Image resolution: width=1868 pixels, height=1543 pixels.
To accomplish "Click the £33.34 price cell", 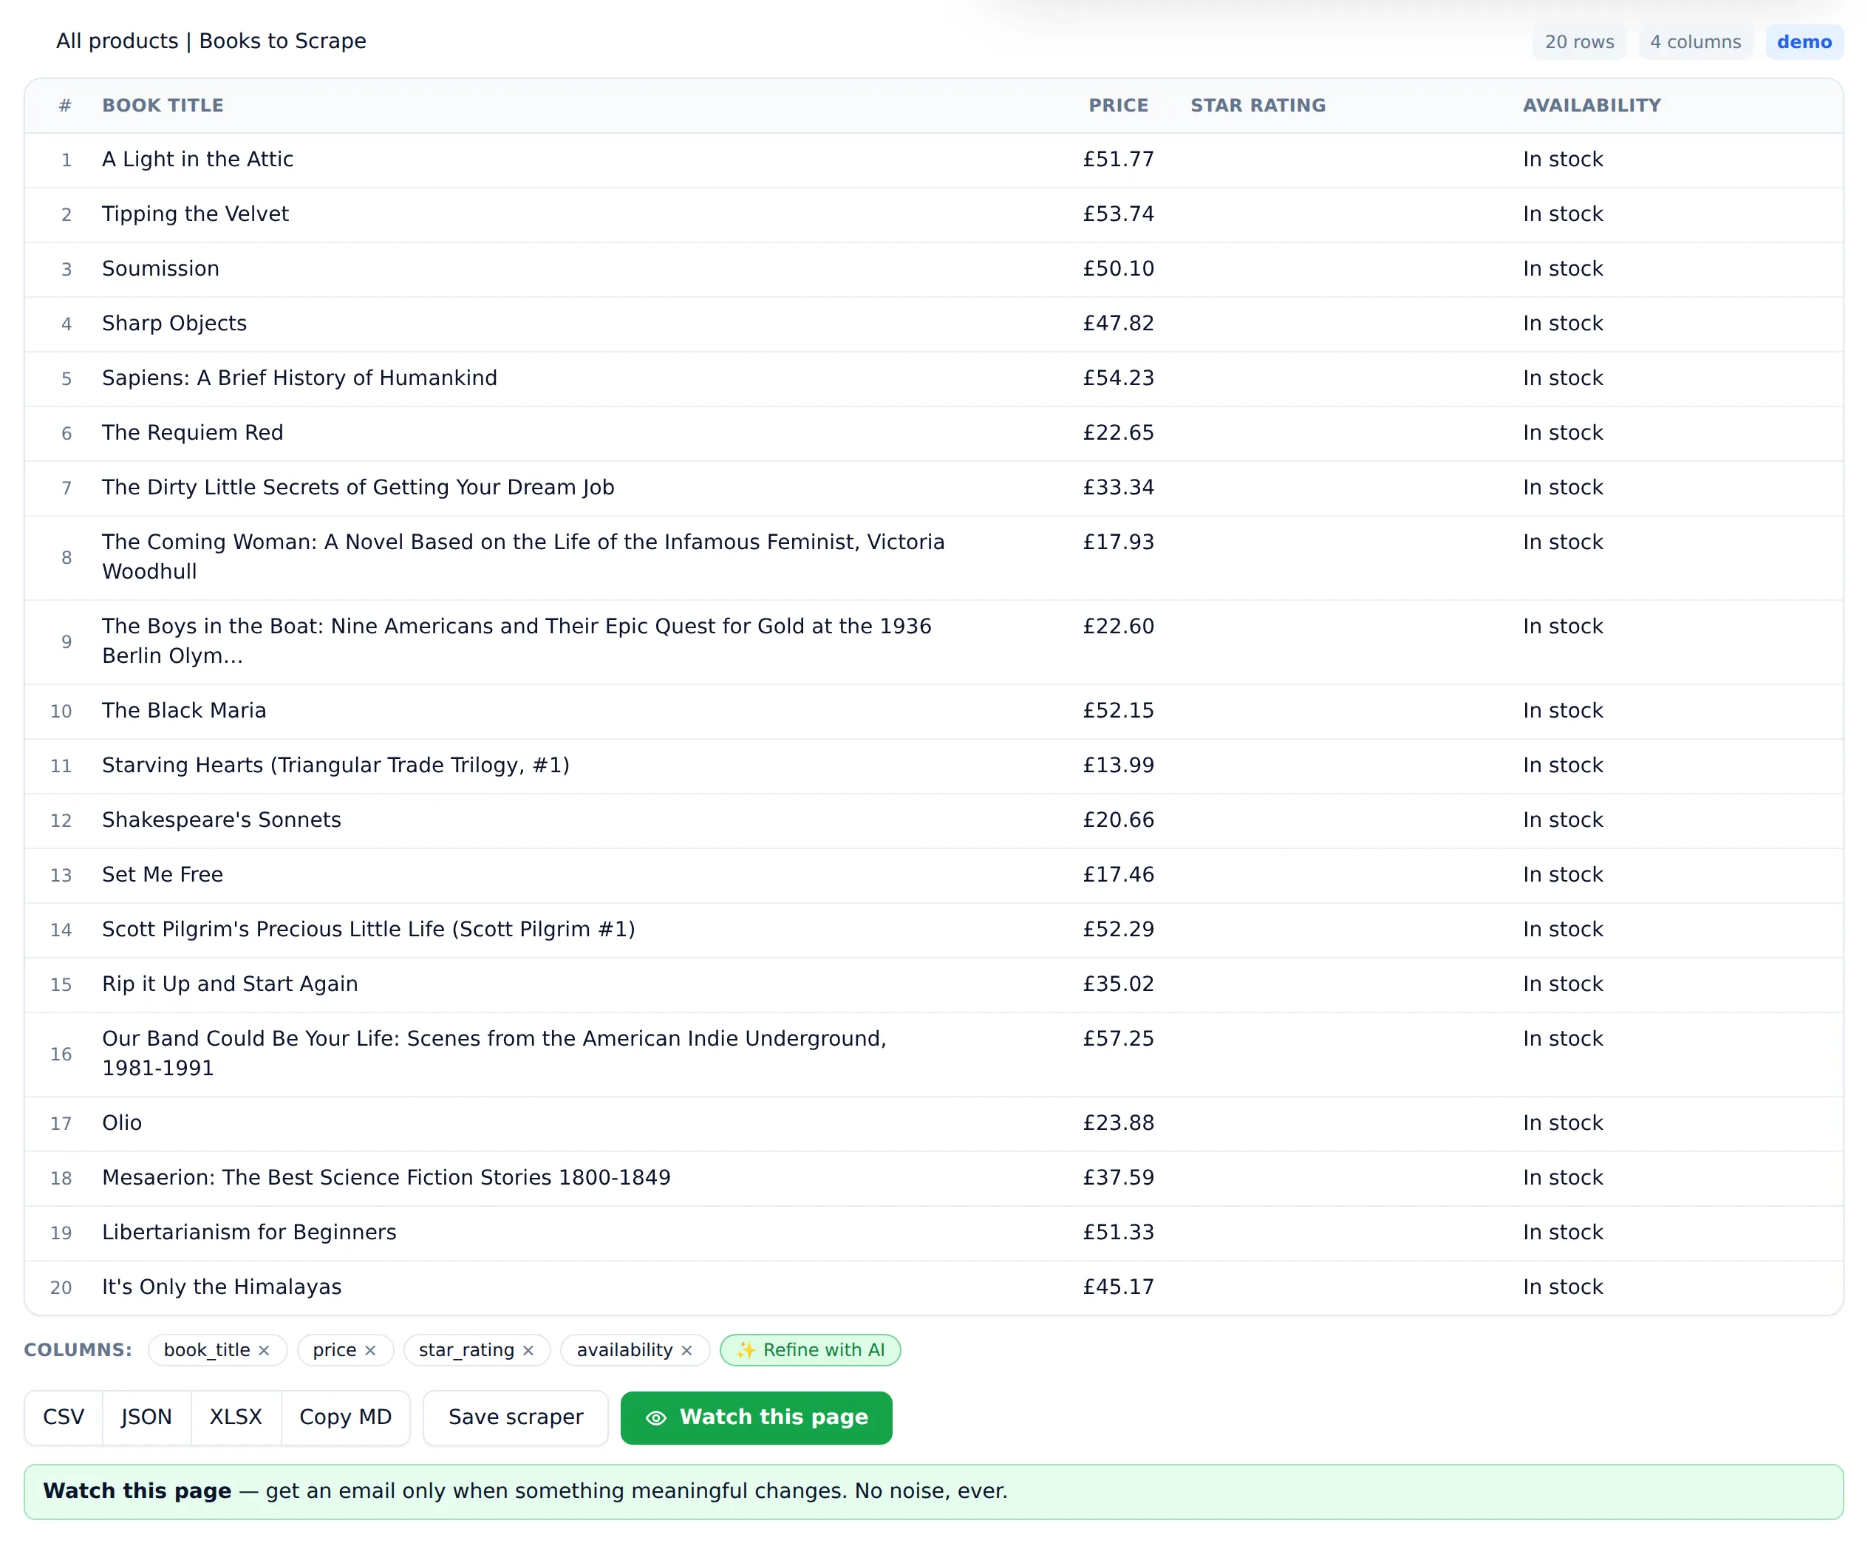I will coord(1118,487).
